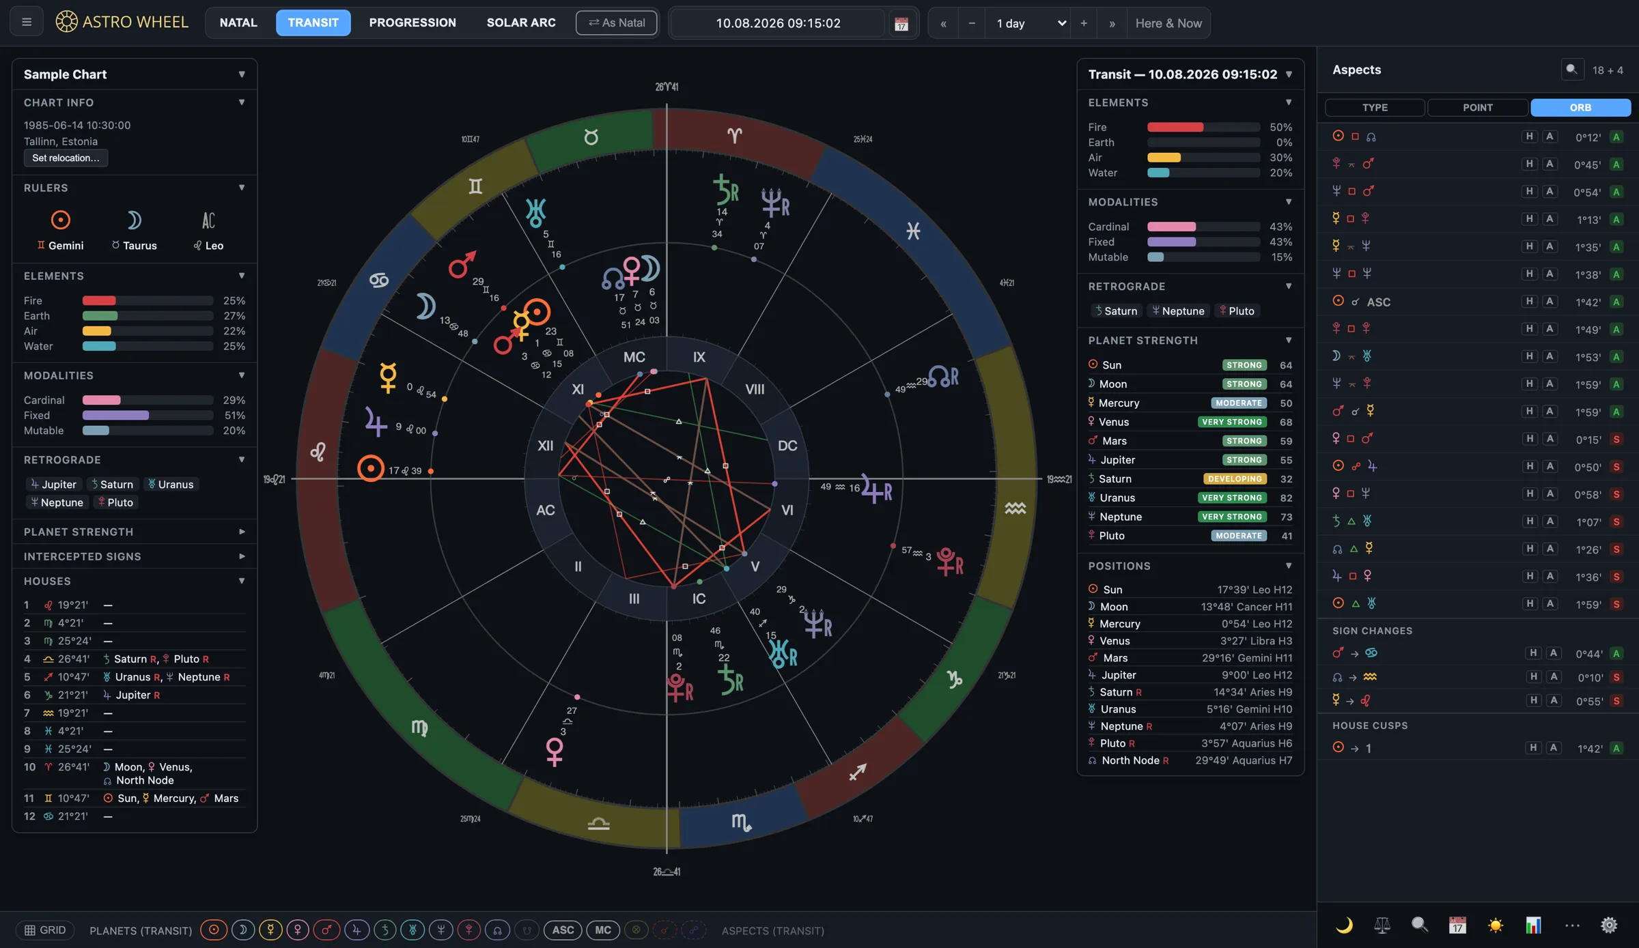
Task: Open the calendar 17 icon in bottom bar
Action: (x=1457, y=925)
